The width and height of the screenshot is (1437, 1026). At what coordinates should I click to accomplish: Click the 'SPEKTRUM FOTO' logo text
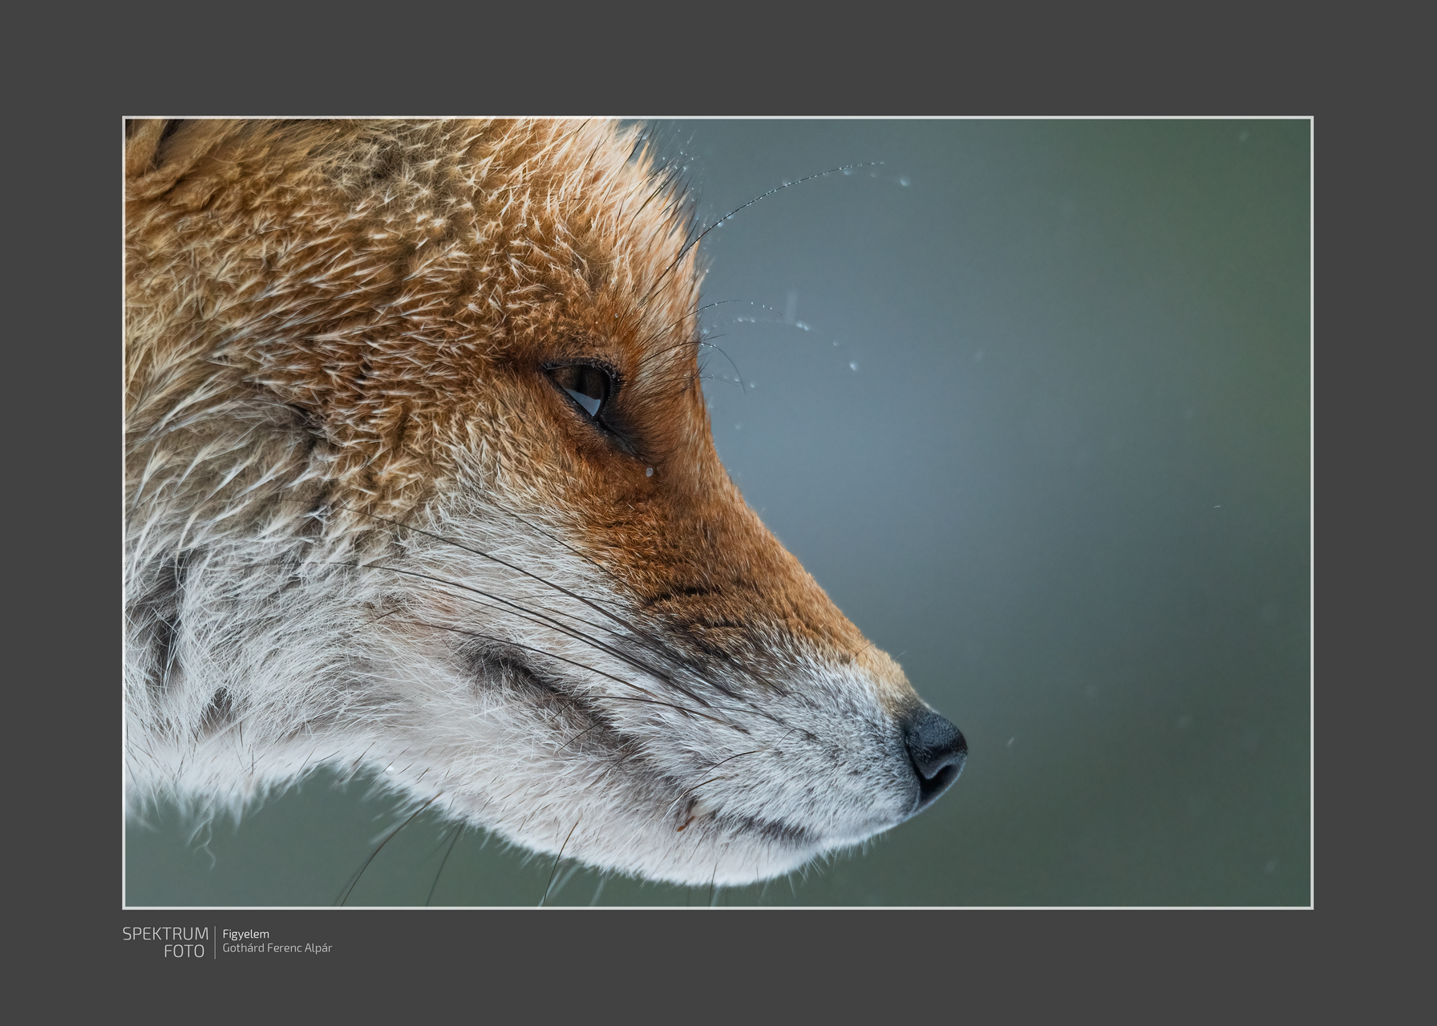(x=165, y=943)
